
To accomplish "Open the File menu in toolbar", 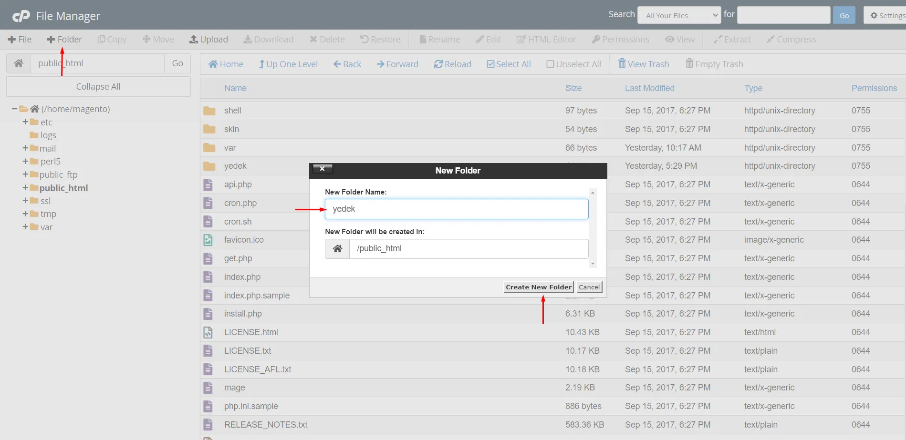I will pyautogui.click(x=20, y=40).
